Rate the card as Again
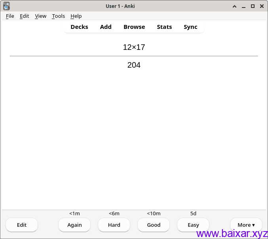268x239 pixels. pos(74,225)
